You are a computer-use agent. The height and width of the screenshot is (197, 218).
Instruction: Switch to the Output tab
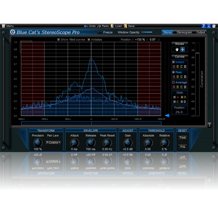coord(201,32)
